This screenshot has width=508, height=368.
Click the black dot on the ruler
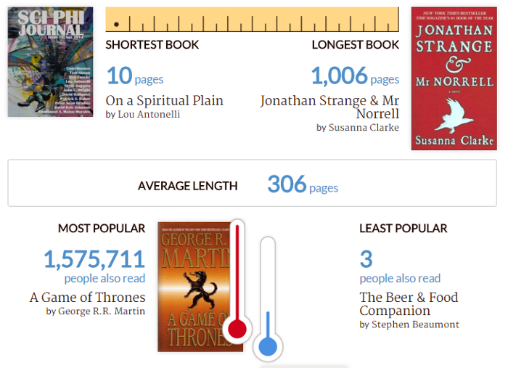[116, 24]
